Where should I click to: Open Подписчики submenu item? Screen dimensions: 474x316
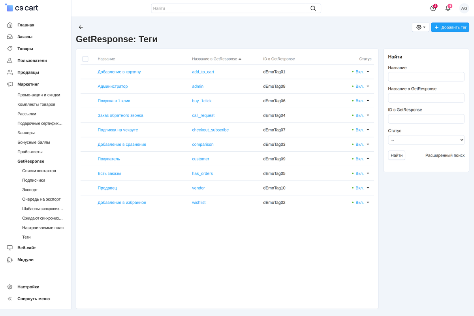(34, 180)
